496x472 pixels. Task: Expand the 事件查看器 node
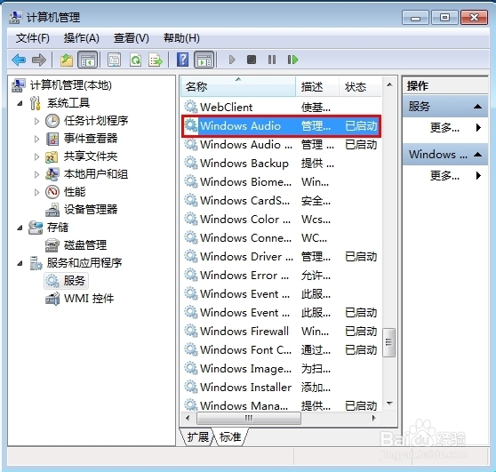coord(36,139)
